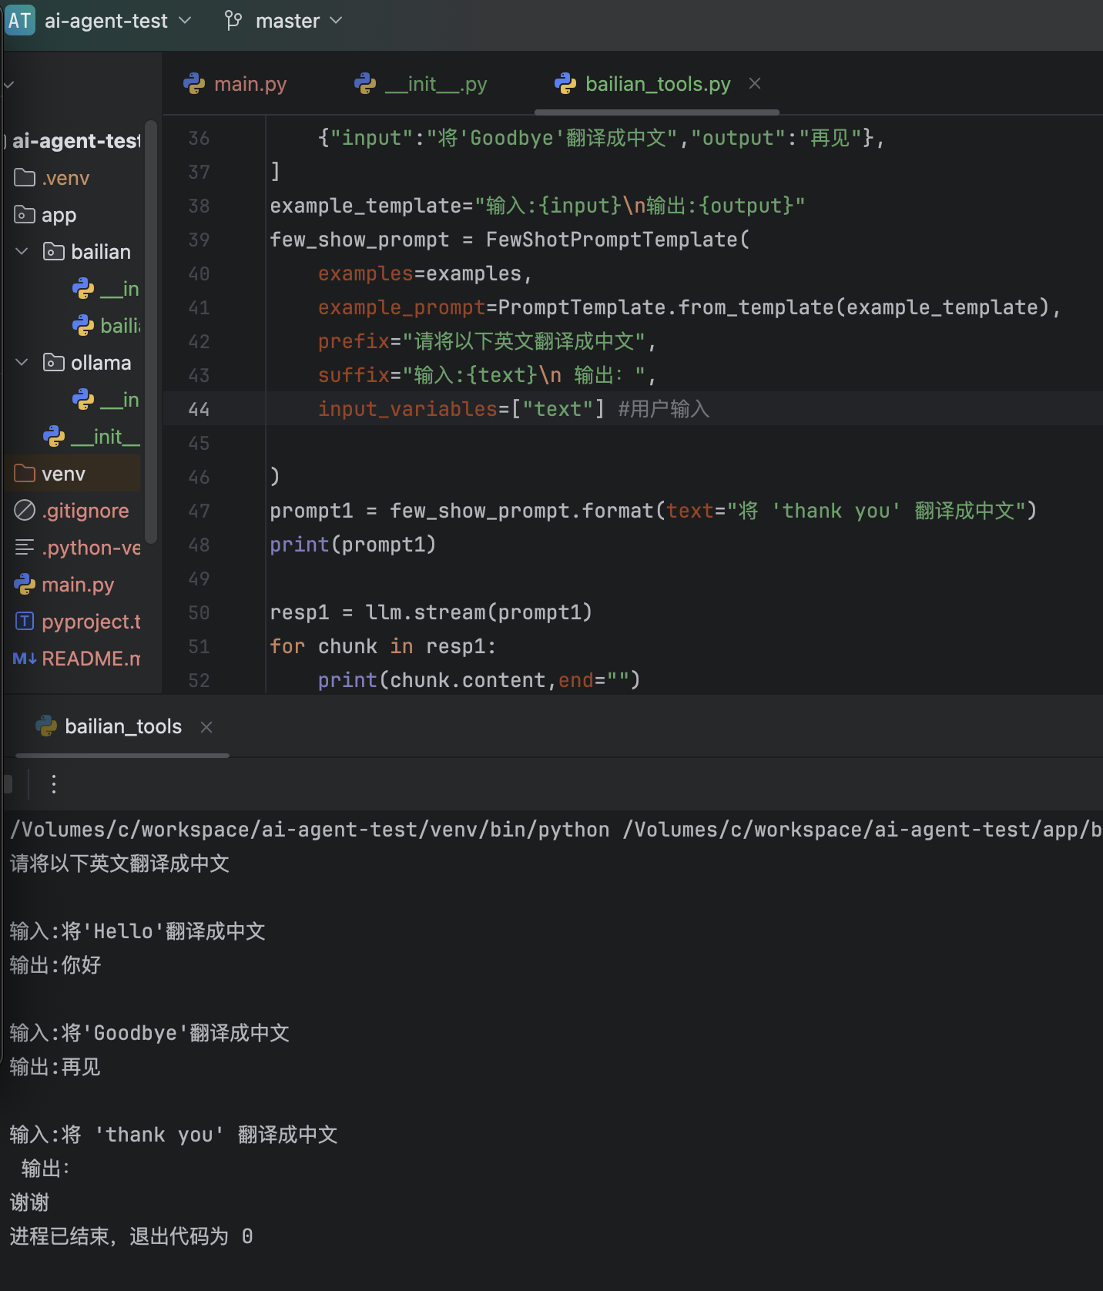Click the 谢谢 output line in console

(x=29, y=1202)
